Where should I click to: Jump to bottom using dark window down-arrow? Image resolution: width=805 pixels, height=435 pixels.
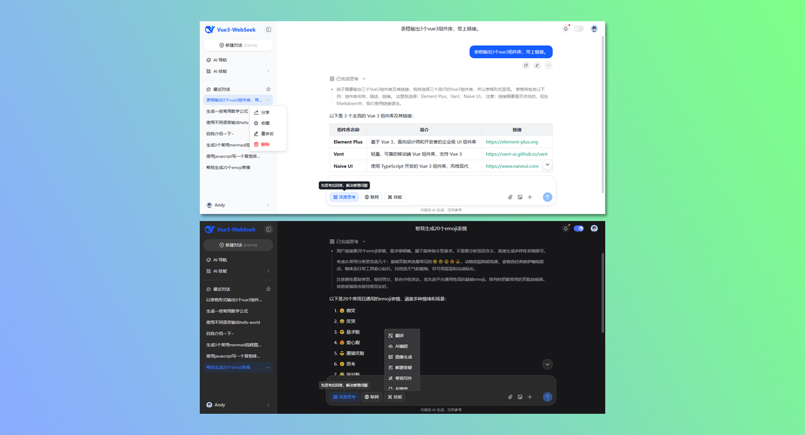click(547, 364)
